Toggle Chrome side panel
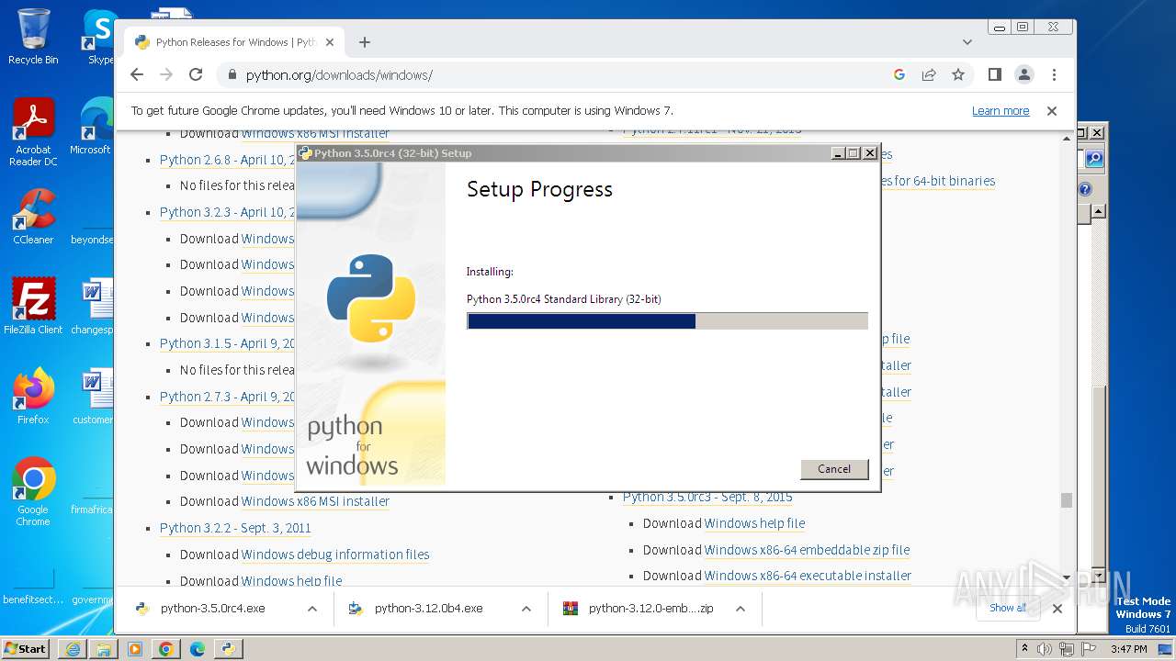This screenshot has height=661, width=1176. [994, 74]
